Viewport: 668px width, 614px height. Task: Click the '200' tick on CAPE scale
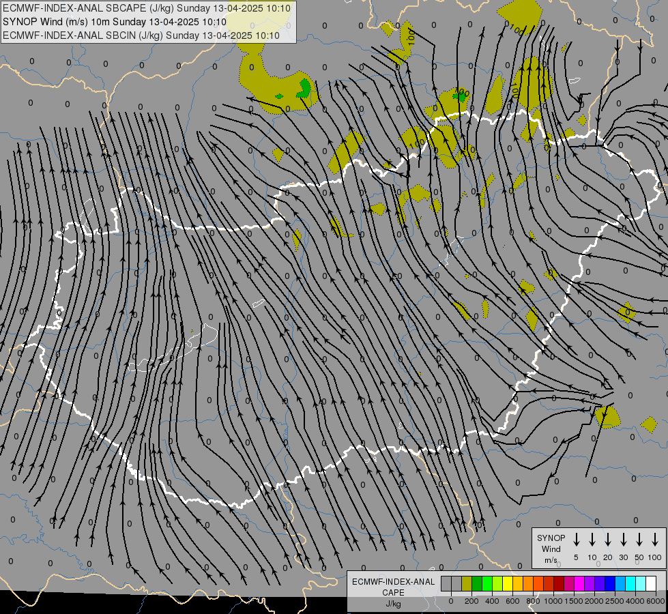pos(471,601)
